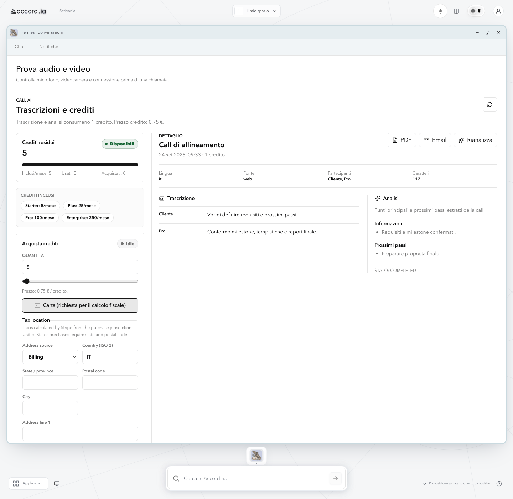The width and height of the screenshot is (513, 499).
Task: Click the Idle status badge
Action: [128, 244]
